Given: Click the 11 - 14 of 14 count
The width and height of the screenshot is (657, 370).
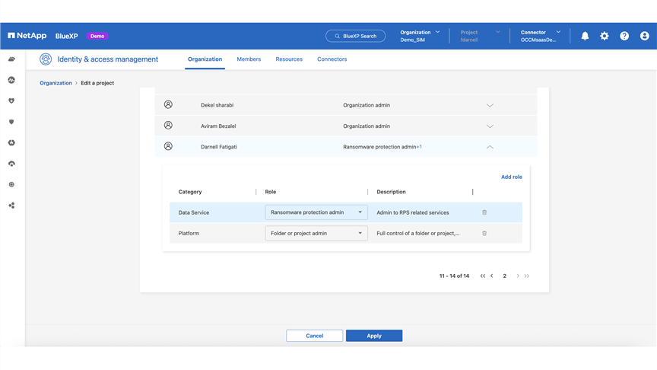Looking at the screenshot, I should point(454,276).
